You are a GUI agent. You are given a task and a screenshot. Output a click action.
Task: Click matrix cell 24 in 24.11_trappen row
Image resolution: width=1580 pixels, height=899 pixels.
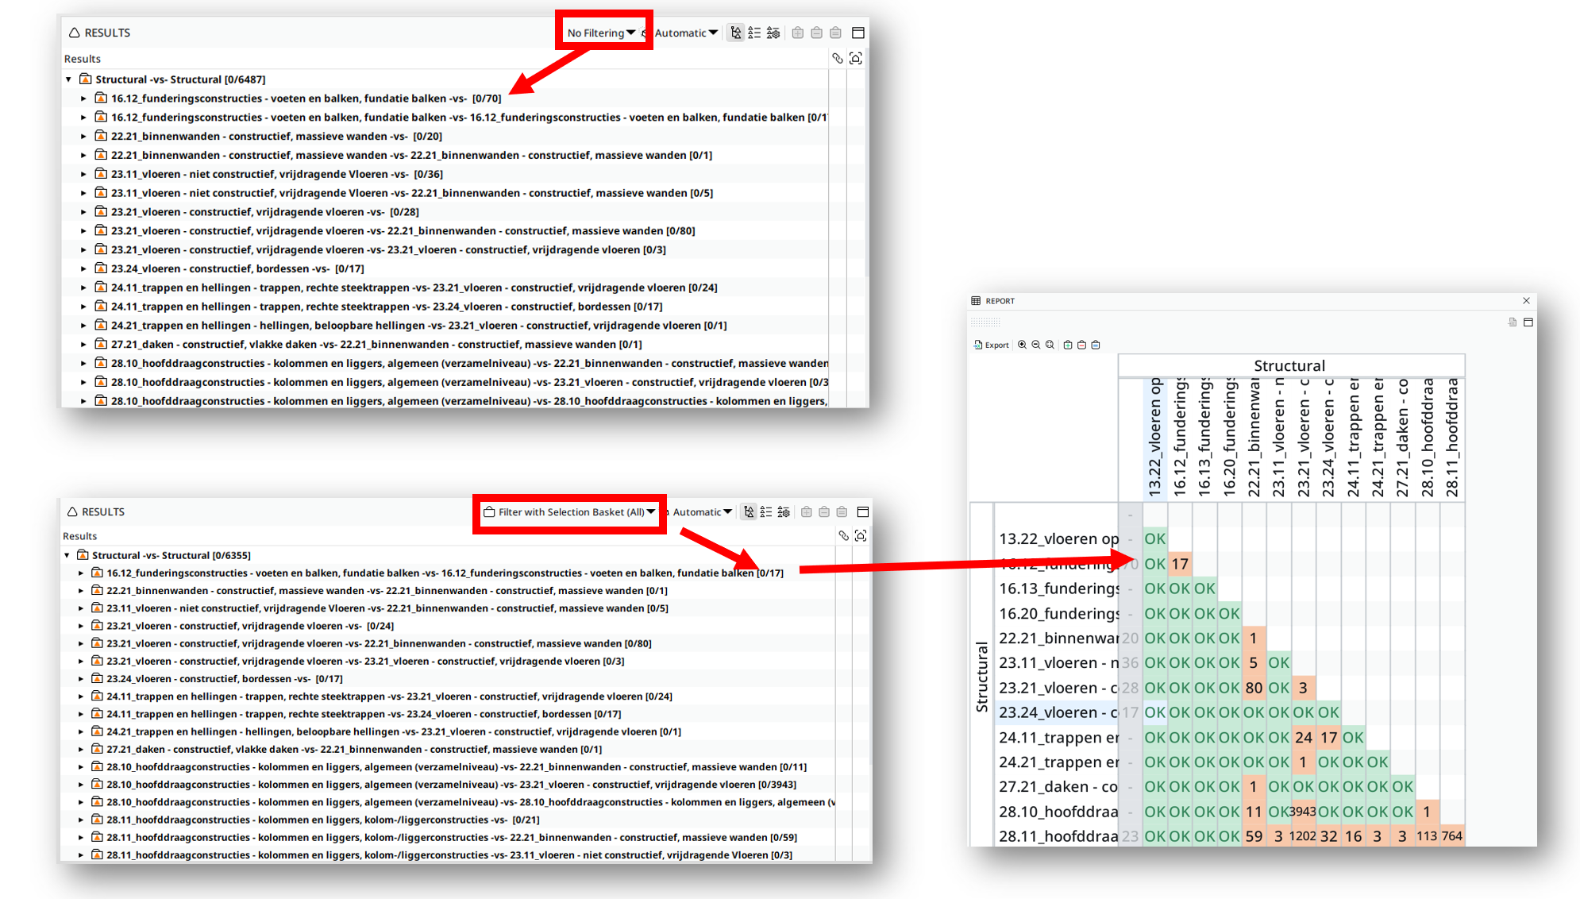tap(1303, 737)
